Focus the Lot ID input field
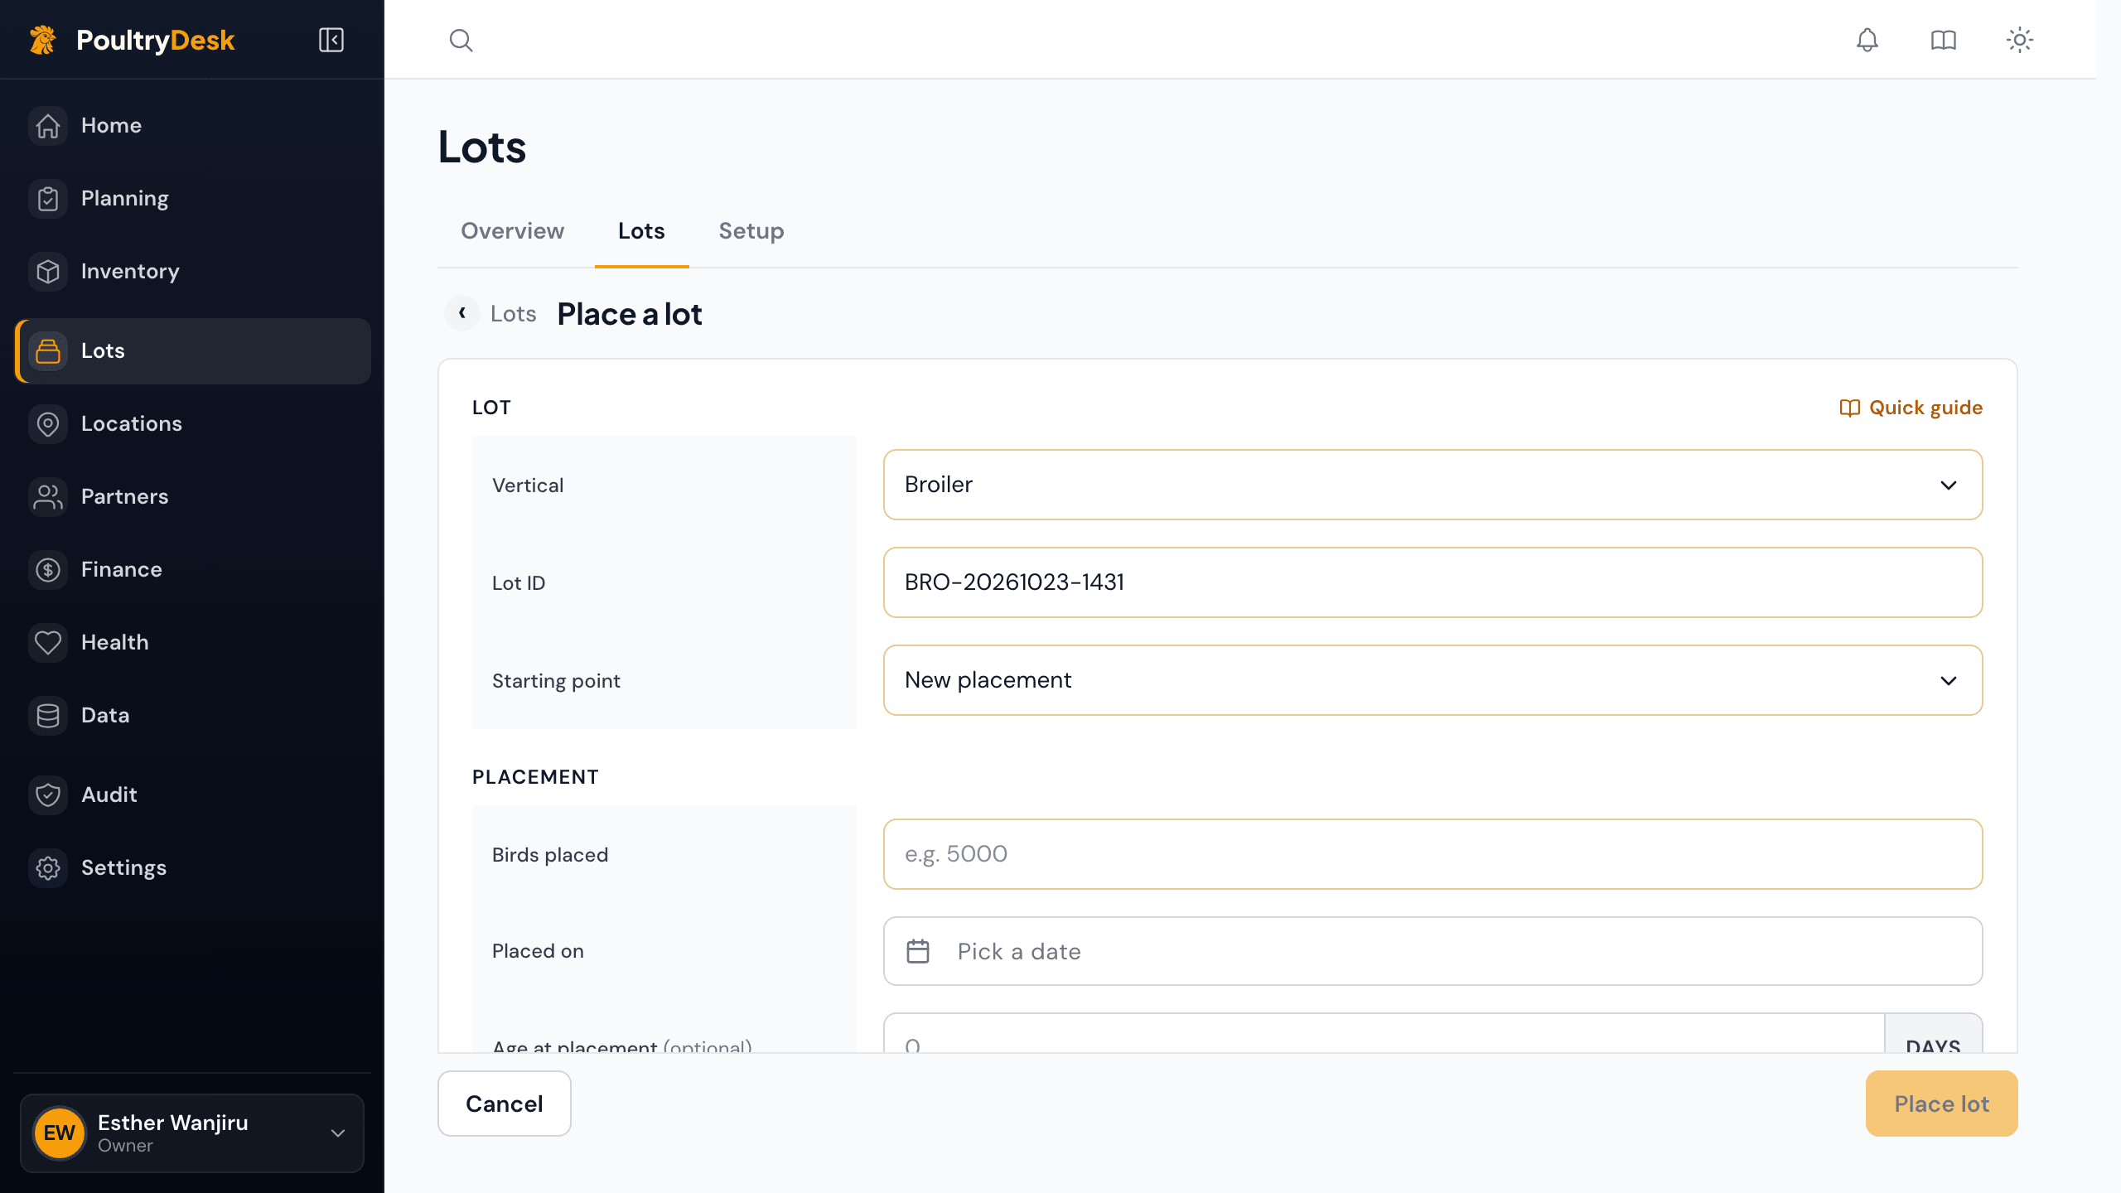Screen dimensions: 2121x1193 coord(1433,582)
